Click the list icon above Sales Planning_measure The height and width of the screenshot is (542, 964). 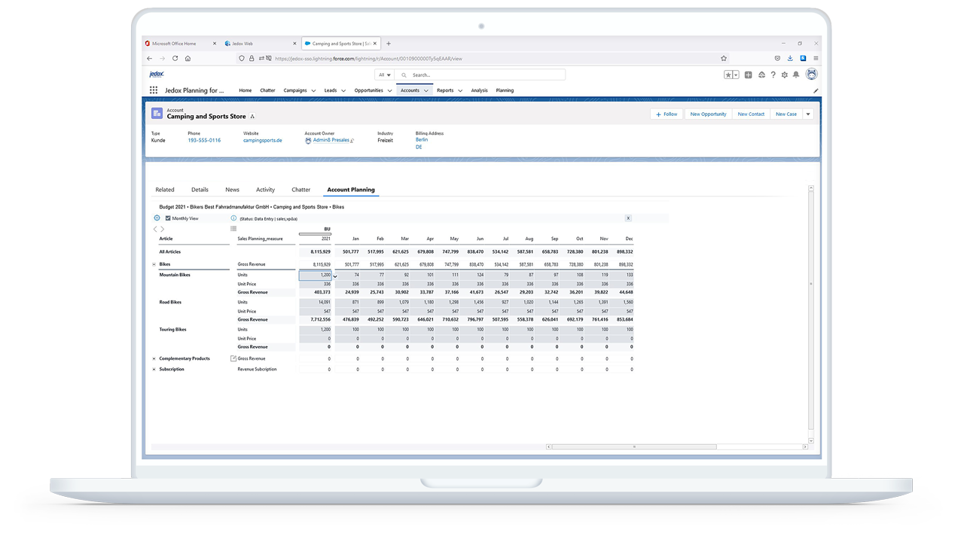pyautogui.click(x=233, y=229)
